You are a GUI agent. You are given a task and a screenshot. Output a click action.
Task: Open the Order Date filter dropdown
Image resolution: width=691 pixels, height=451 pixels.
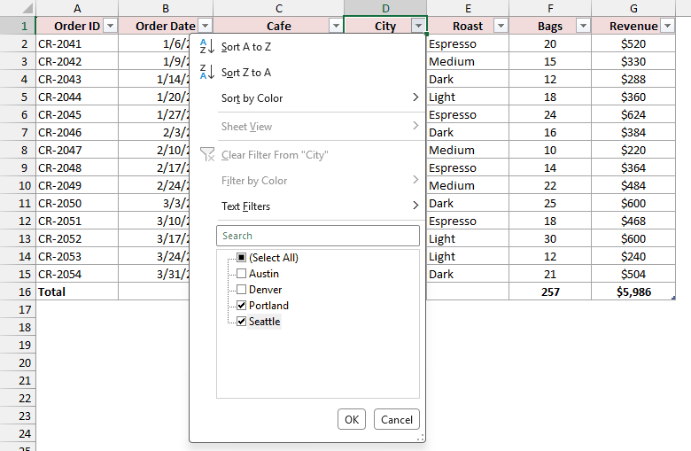[x=205, y=26]
